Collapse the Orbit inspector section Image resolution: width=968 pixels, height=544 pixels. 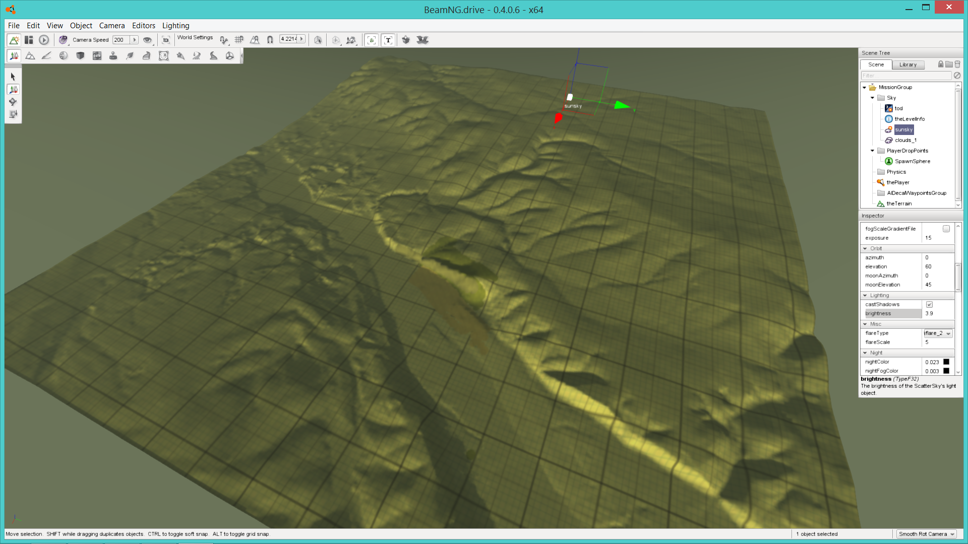(865, 249)
